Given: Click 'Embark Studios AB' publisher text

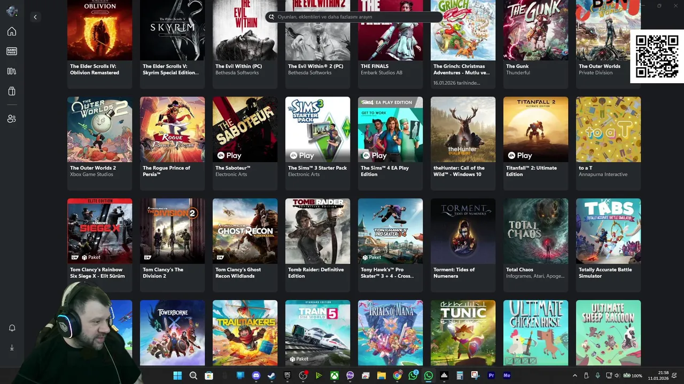Looking at the screenshot, I should click(x=382, y=73).
